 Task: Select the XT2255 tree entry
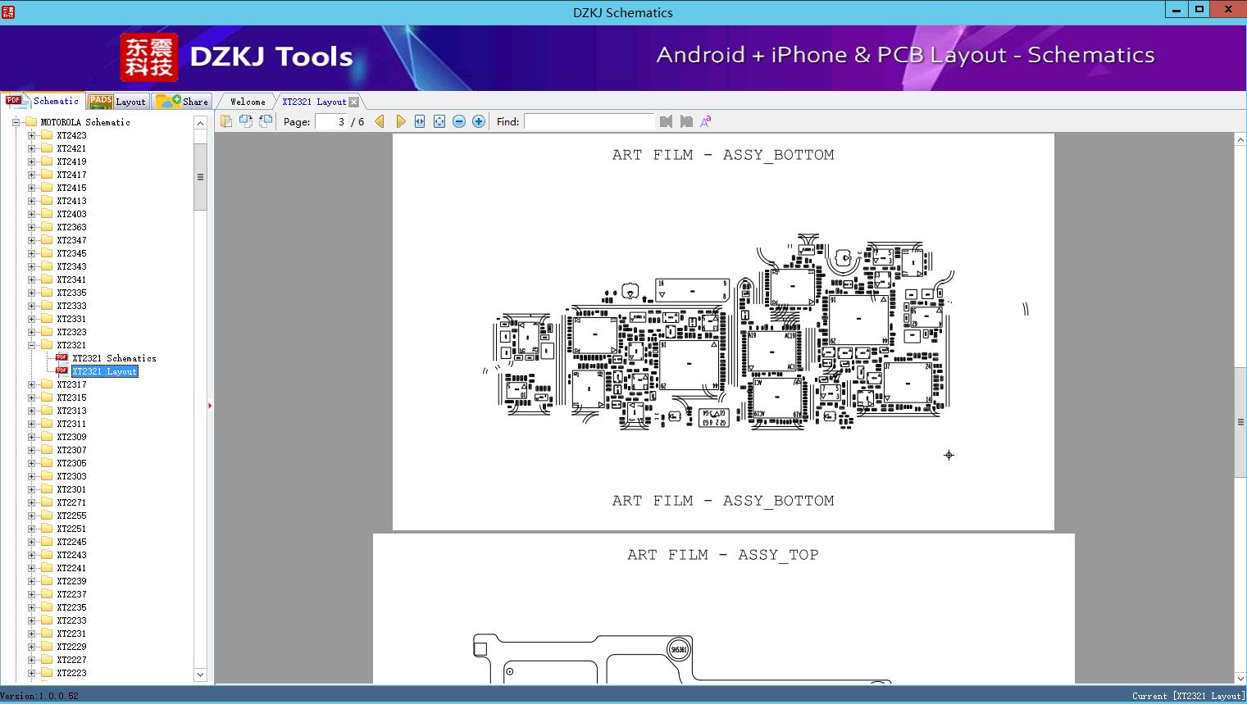[x=71, y=516]
